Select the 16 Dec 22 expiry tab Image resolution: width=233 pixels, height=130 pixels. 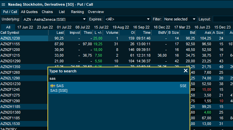[x=162, y=27]
